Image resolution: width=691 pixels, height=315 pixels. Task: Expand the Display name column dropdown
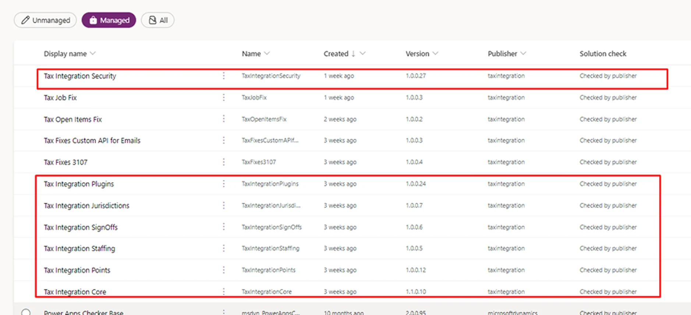[x=93, y=54]
